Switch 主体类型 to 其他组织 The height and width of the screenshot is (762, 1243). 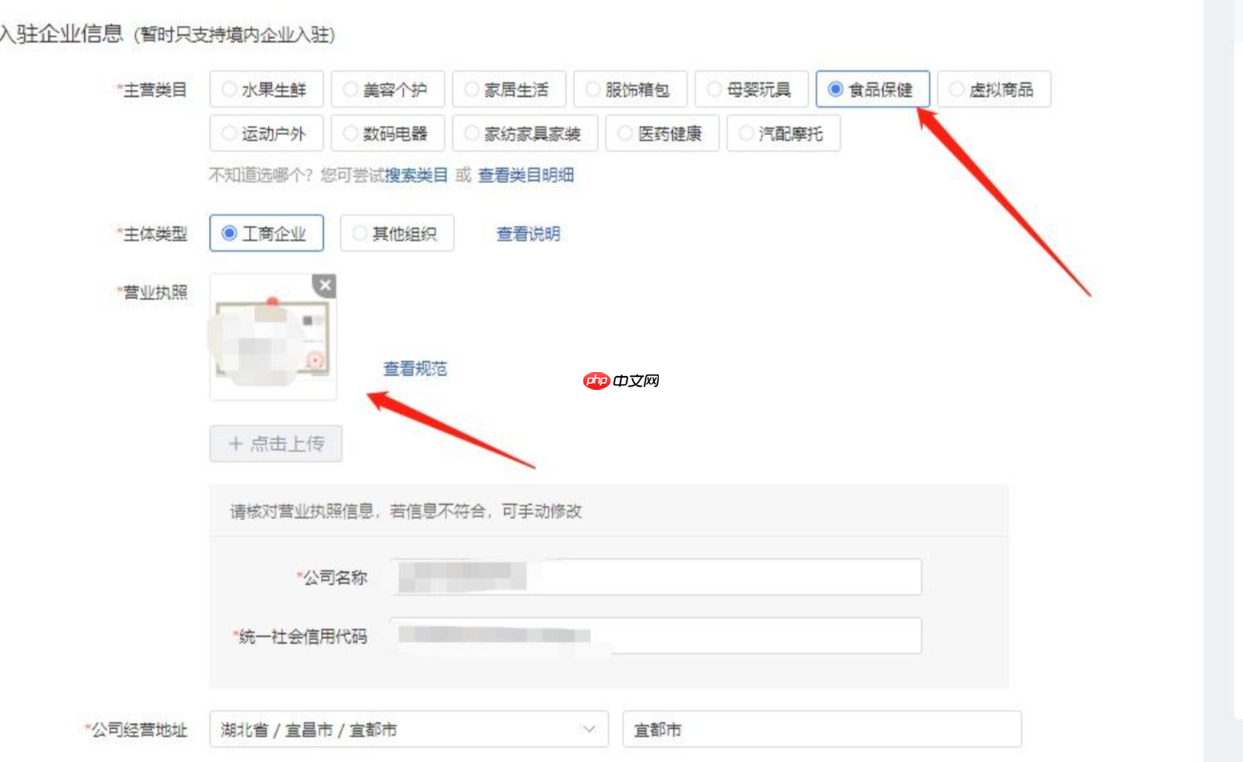click(399, 233)
